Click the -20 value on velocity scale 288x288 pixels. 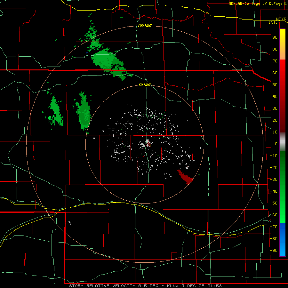point(274,168)
